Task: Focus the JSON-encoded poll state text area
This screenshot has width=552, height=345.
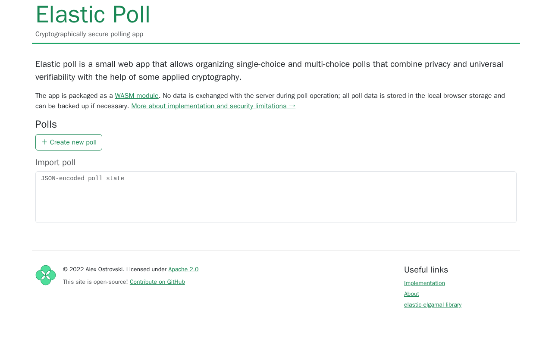Action: coord(276,197)
